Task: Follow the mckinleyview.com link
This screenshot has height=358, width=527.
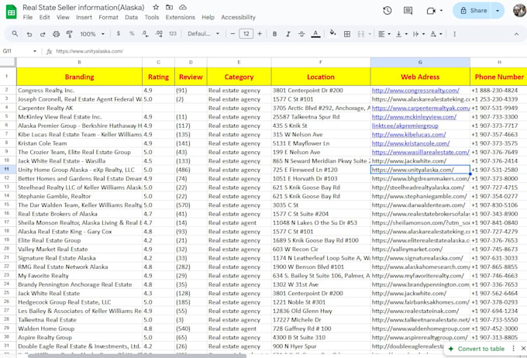Action: tap(414, 117)
